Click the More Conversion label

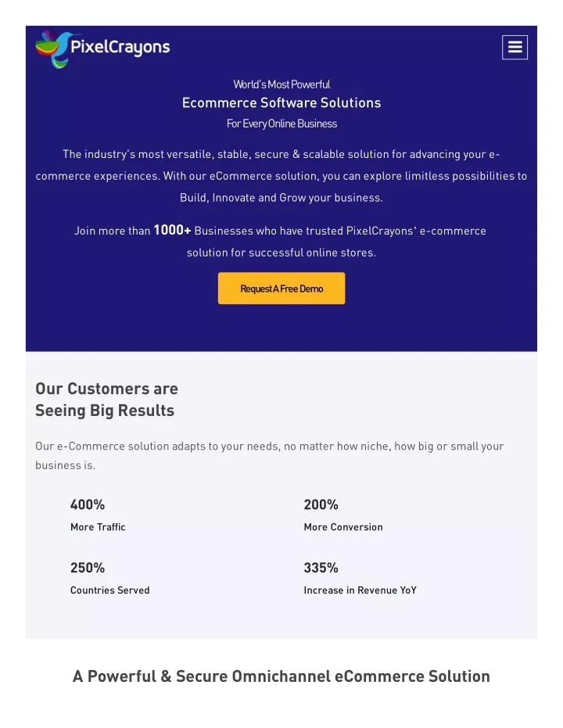pos(343,527)
